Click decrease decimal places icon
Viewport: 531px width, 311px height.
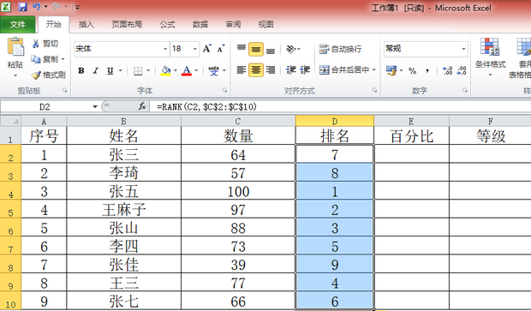coord(462,70)
